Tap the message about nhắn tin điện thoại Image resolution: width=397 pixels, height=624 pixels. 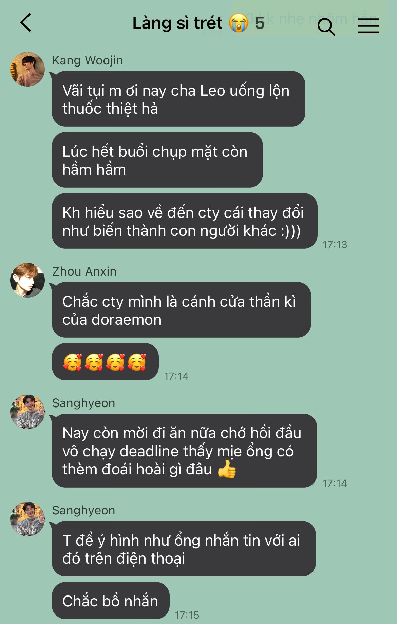tap(184, 549)
